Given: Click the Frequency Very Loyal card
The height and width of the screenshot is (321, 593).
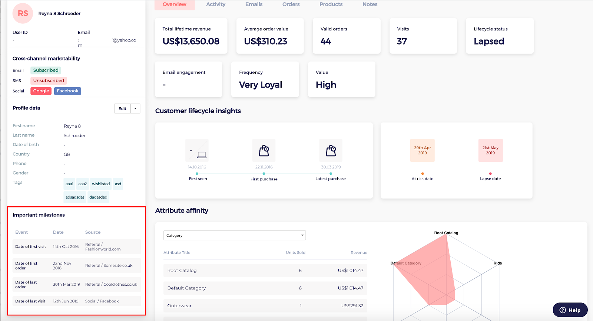Looking at the screenshot, I should [265, 79].
